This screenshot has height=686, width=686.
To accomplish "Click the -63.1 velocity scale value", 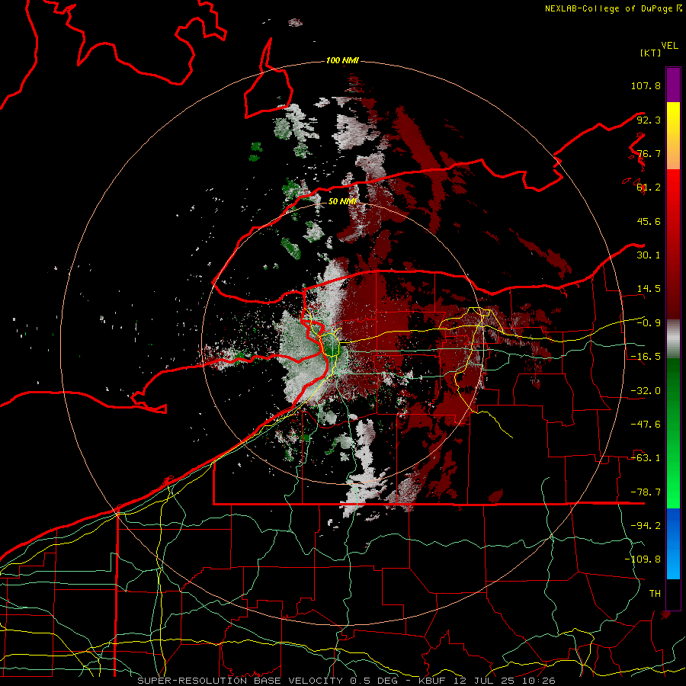I will (x=646, y=458).
